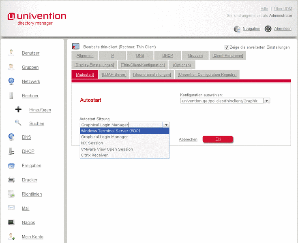Click the Suchen link
The image size is (298, 243).
[36, 124]
